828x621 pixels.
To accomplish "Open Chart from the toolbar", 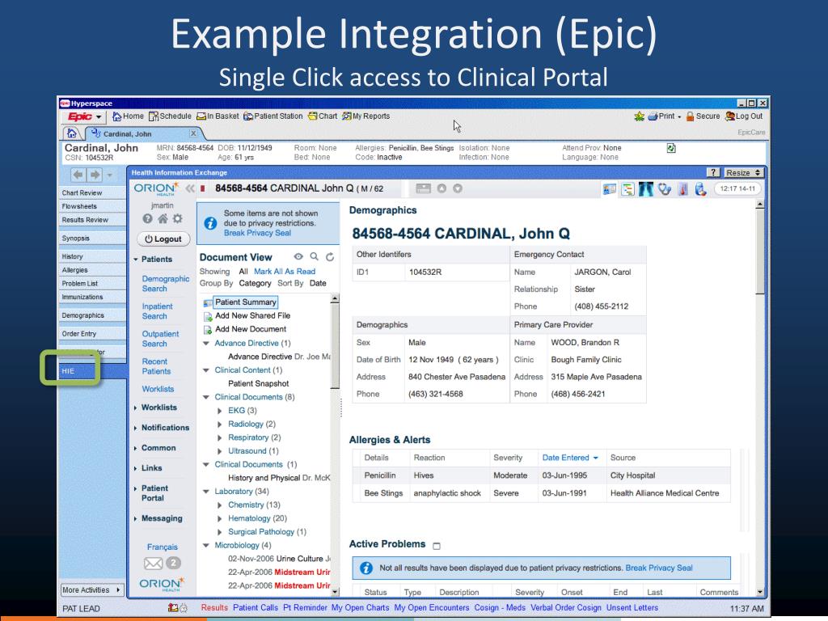I will 323,116.
